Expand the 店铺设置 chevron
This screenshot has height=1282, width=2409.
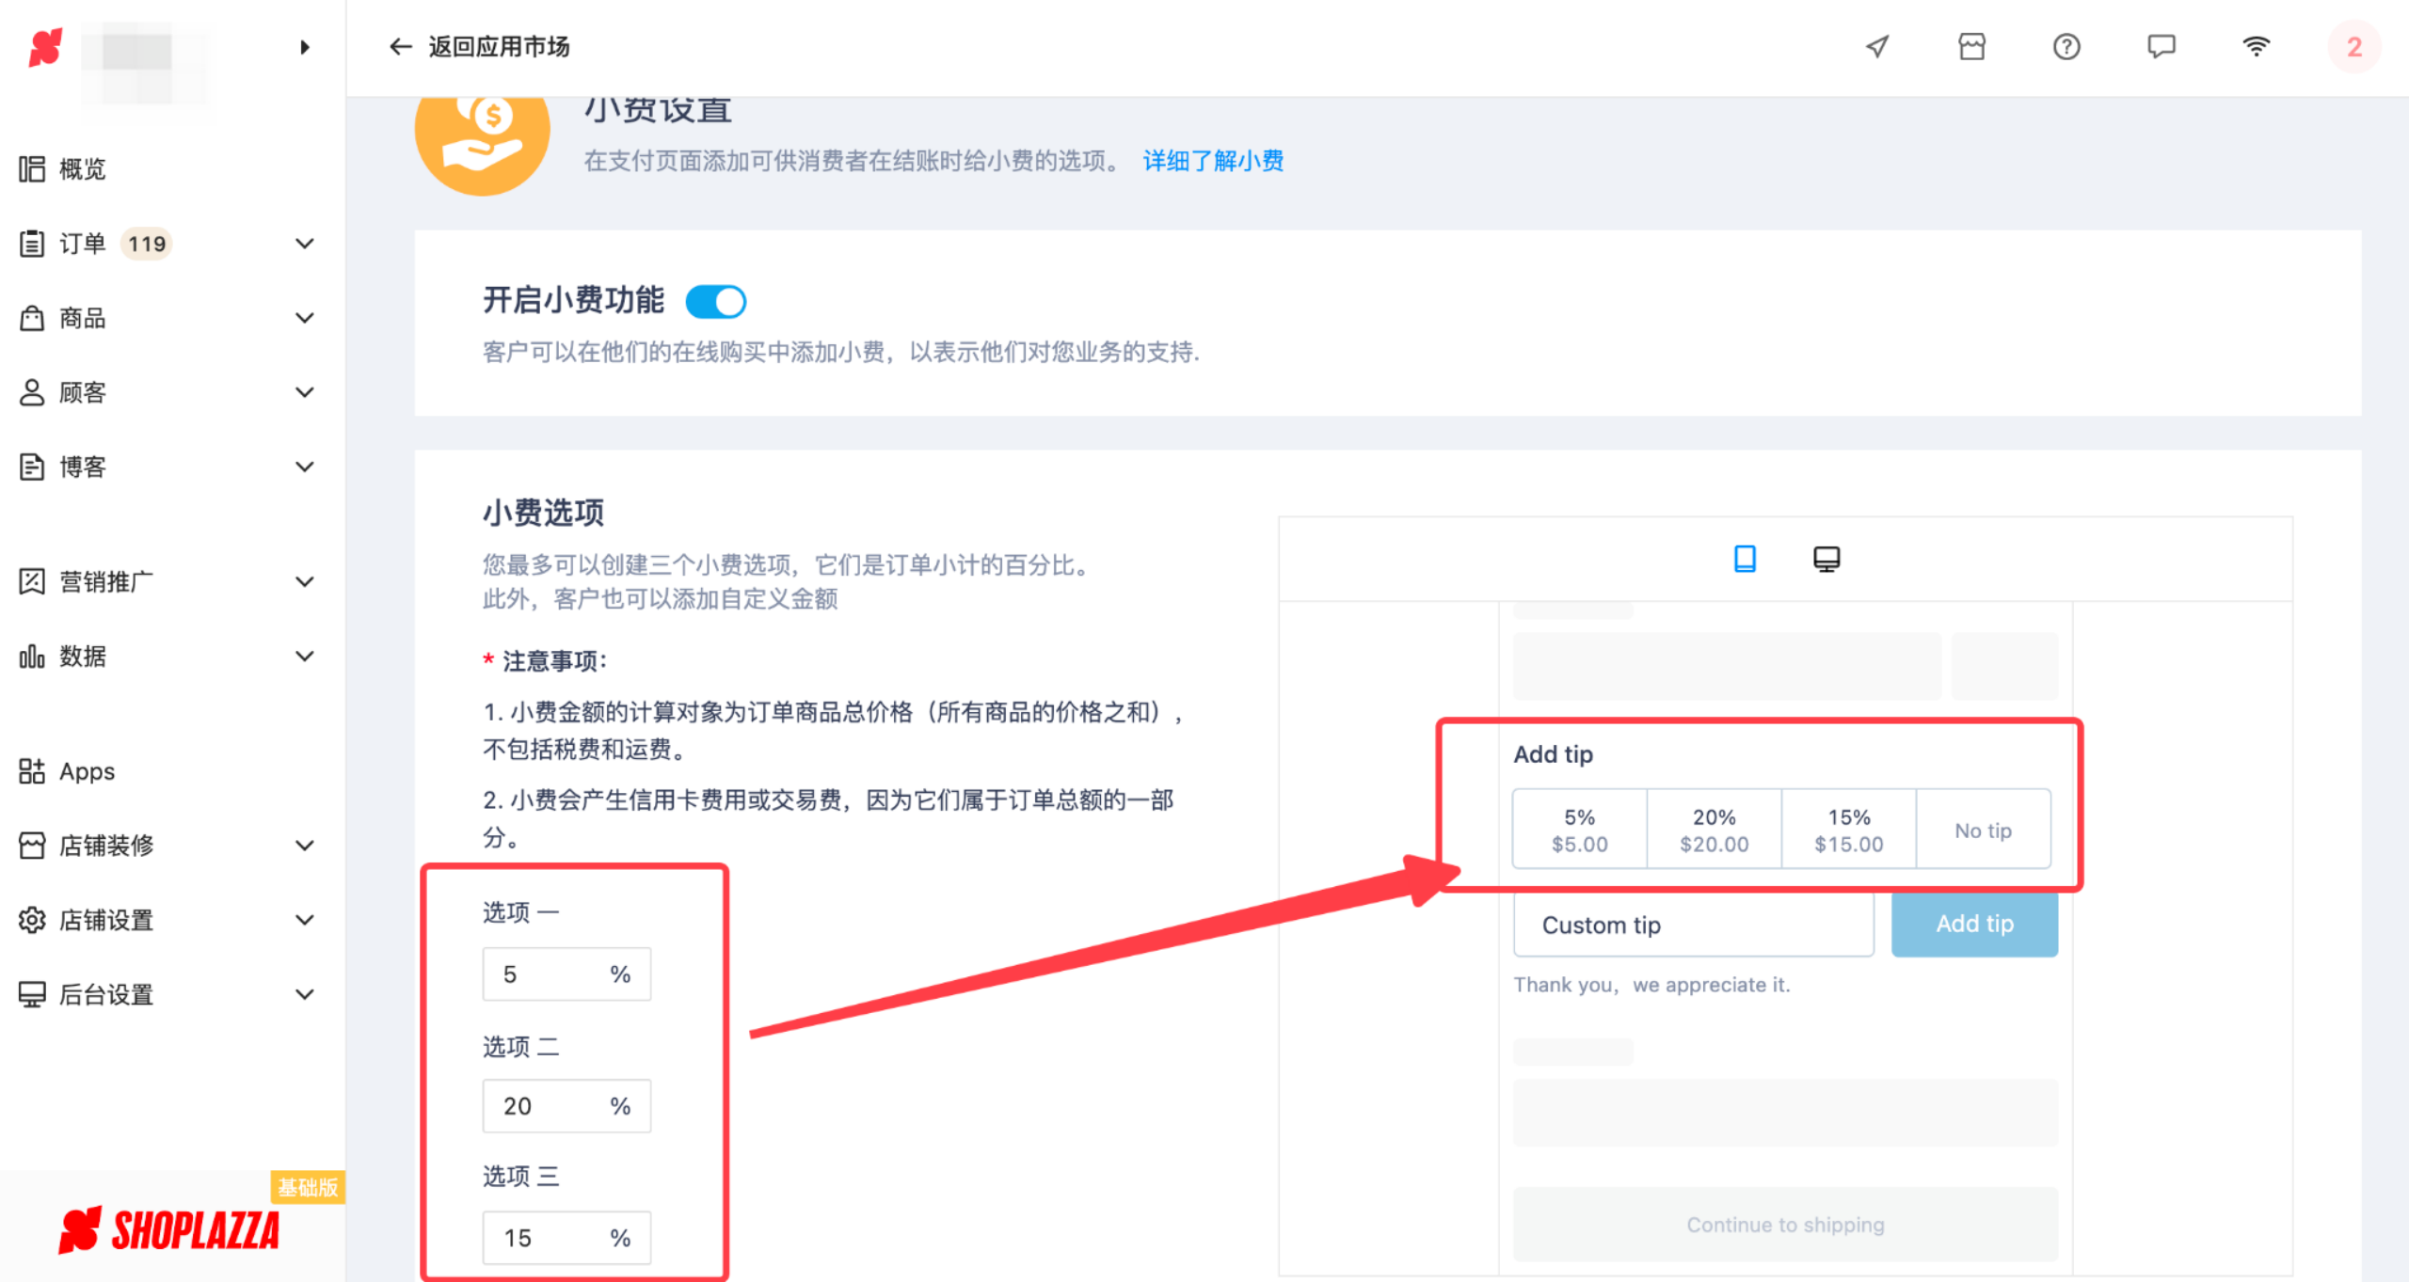click(304, 920)
